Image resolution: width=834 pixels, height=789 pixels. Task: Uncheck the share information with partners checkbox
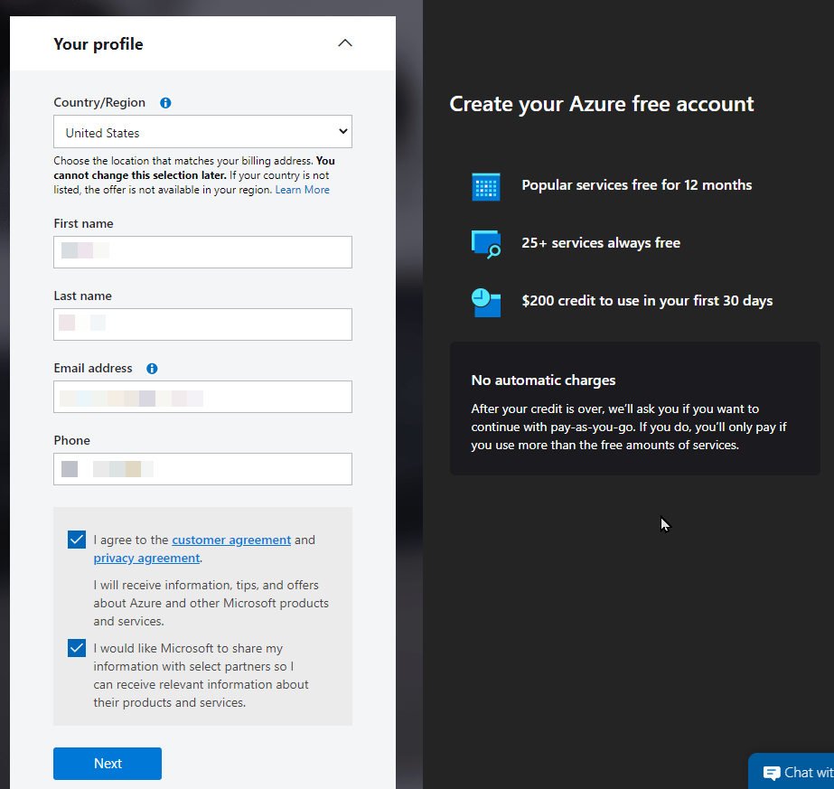(x=77, y=648)
